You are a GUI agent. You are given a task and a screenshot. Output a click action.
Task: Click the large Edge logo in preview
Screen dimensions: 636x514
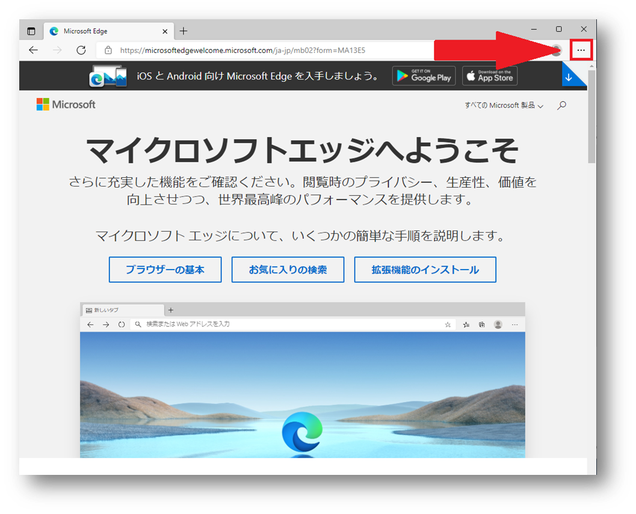pyautogui.click(x=302, y=432)
